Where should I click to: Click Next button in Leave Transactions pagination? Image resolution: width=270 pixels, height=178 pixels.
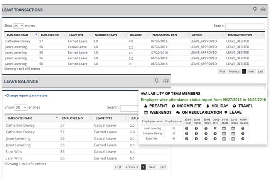[251, 71]
